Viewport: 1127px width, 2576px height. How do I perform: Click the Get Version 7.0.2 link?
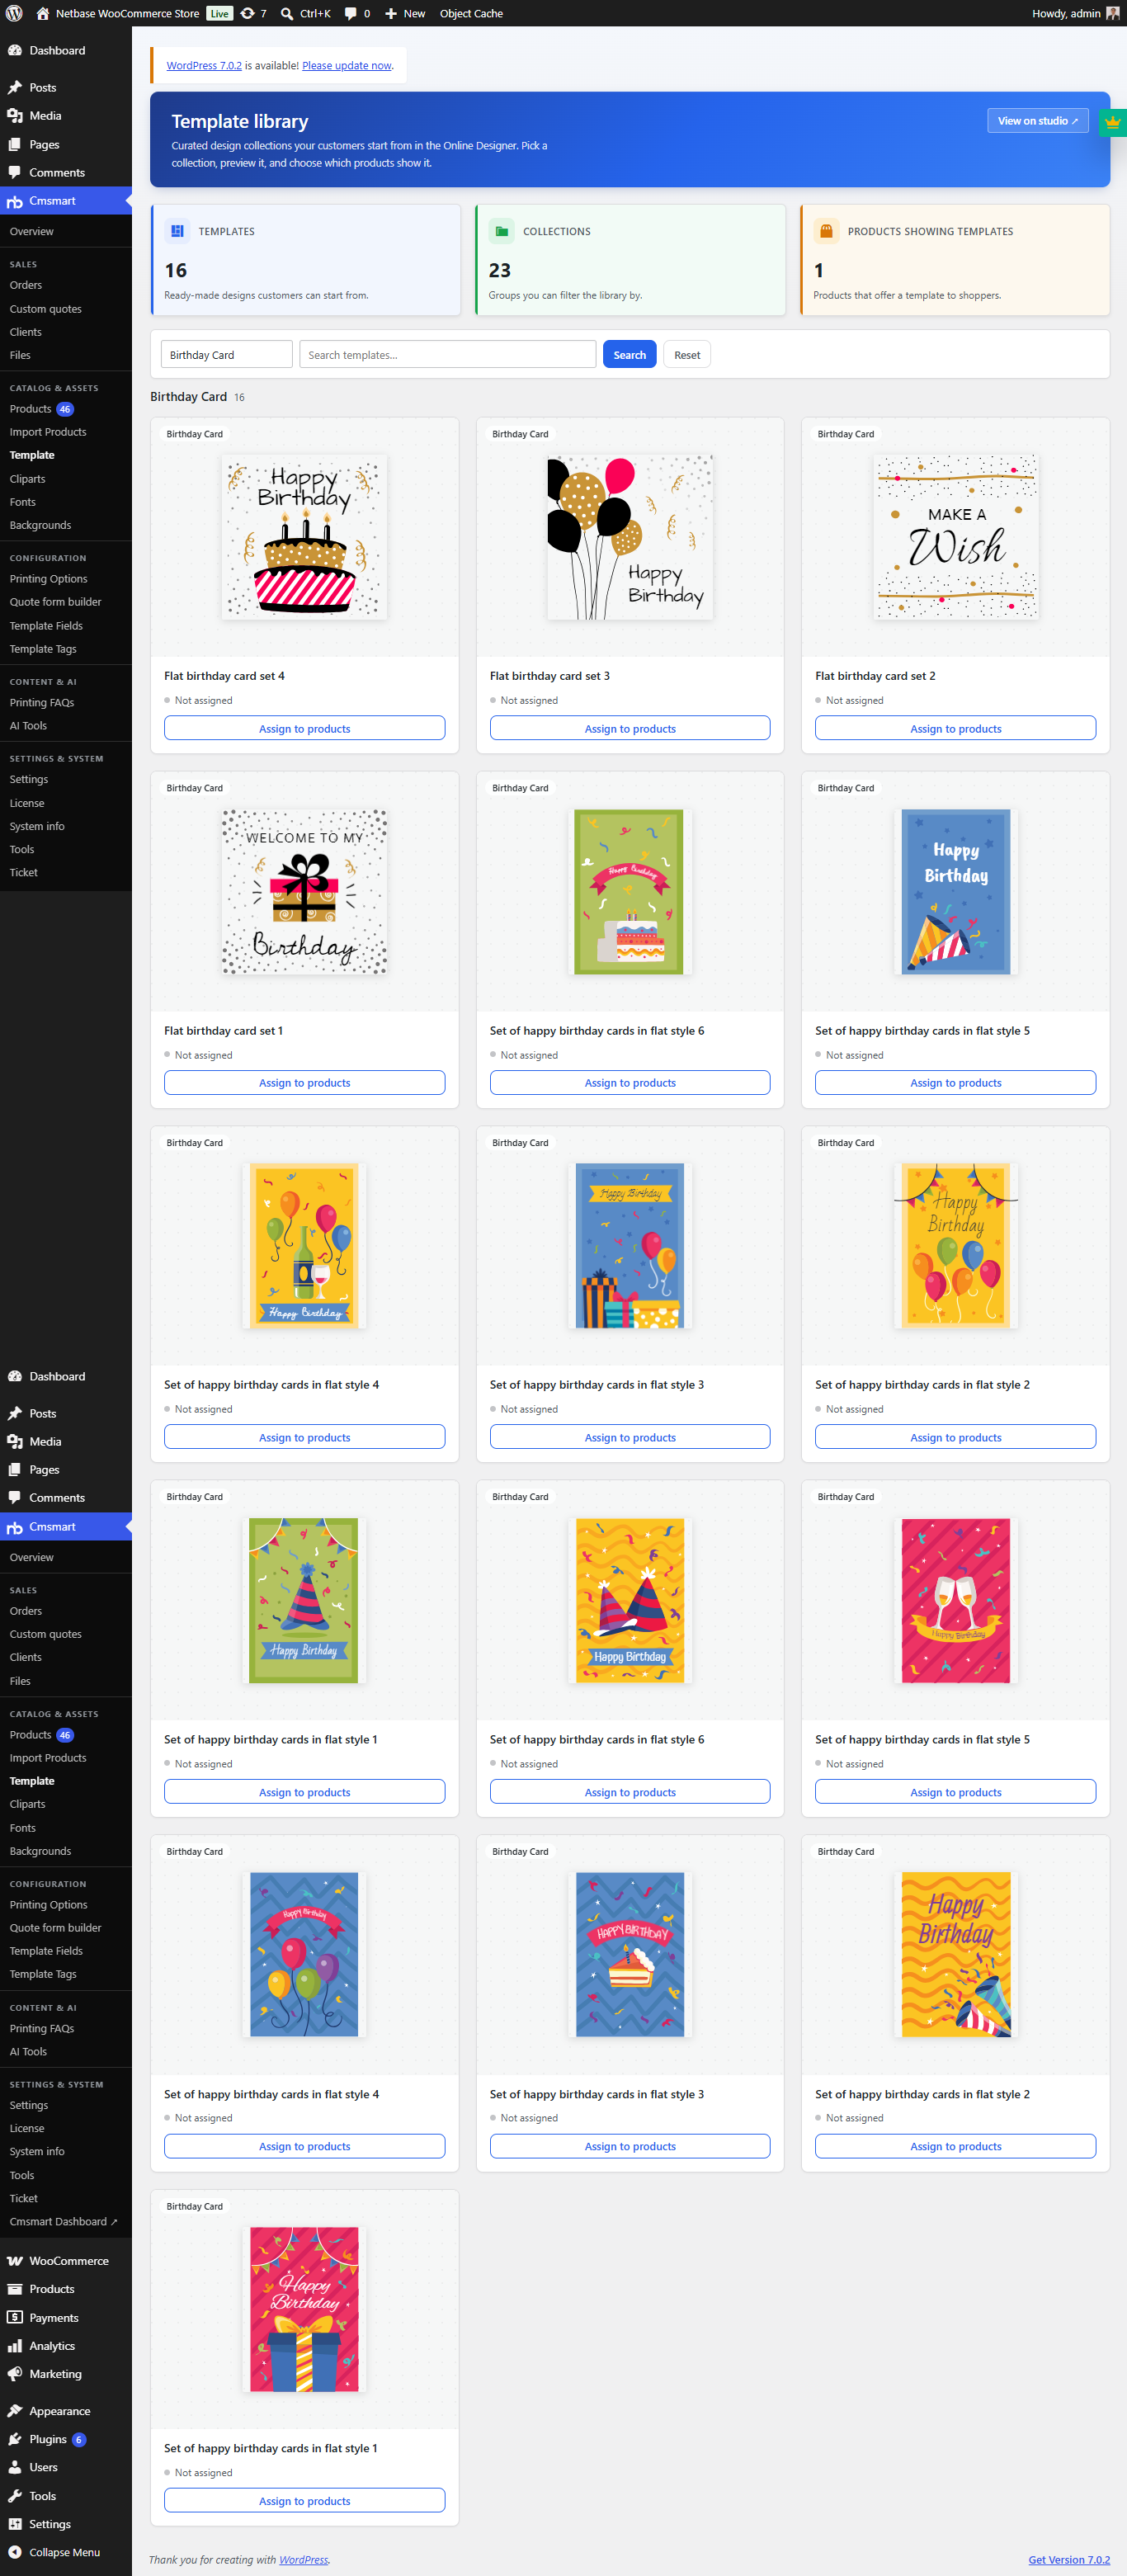1068,2559
